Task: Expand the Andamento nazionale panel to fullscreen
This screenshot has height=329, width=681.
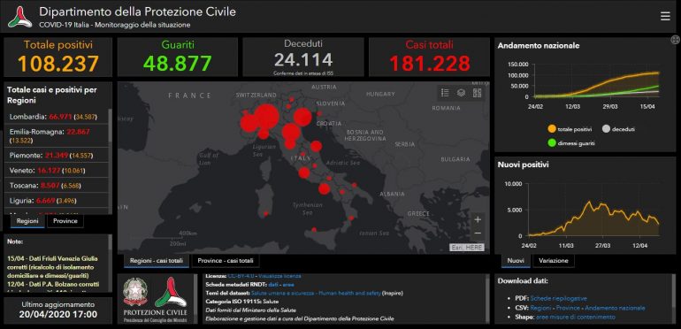Action: 675,40
